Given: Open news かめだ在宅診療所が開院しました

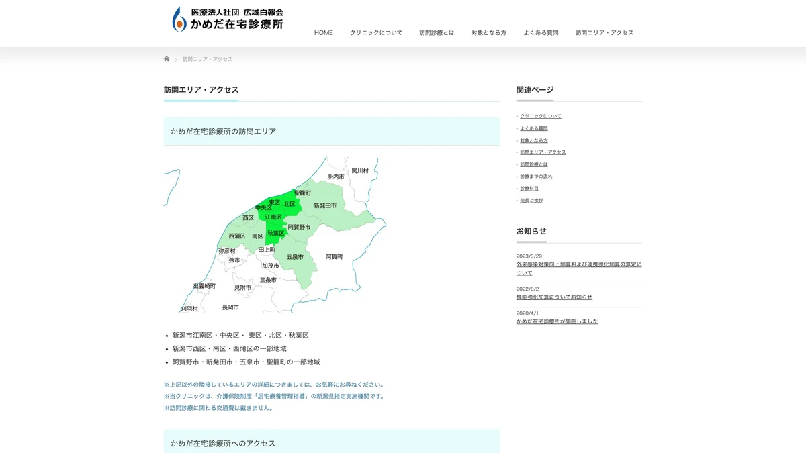Looking at the screenshot, I should click(557, 321).
